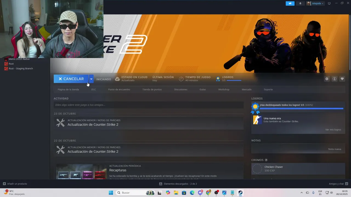Switch to Big Picture mode icon
This screenshot has width=351, height=197.
click(x=329, y=3)
